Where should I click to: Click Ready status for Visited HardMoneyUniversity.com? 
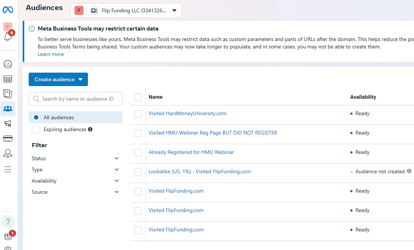click(362, 114)
